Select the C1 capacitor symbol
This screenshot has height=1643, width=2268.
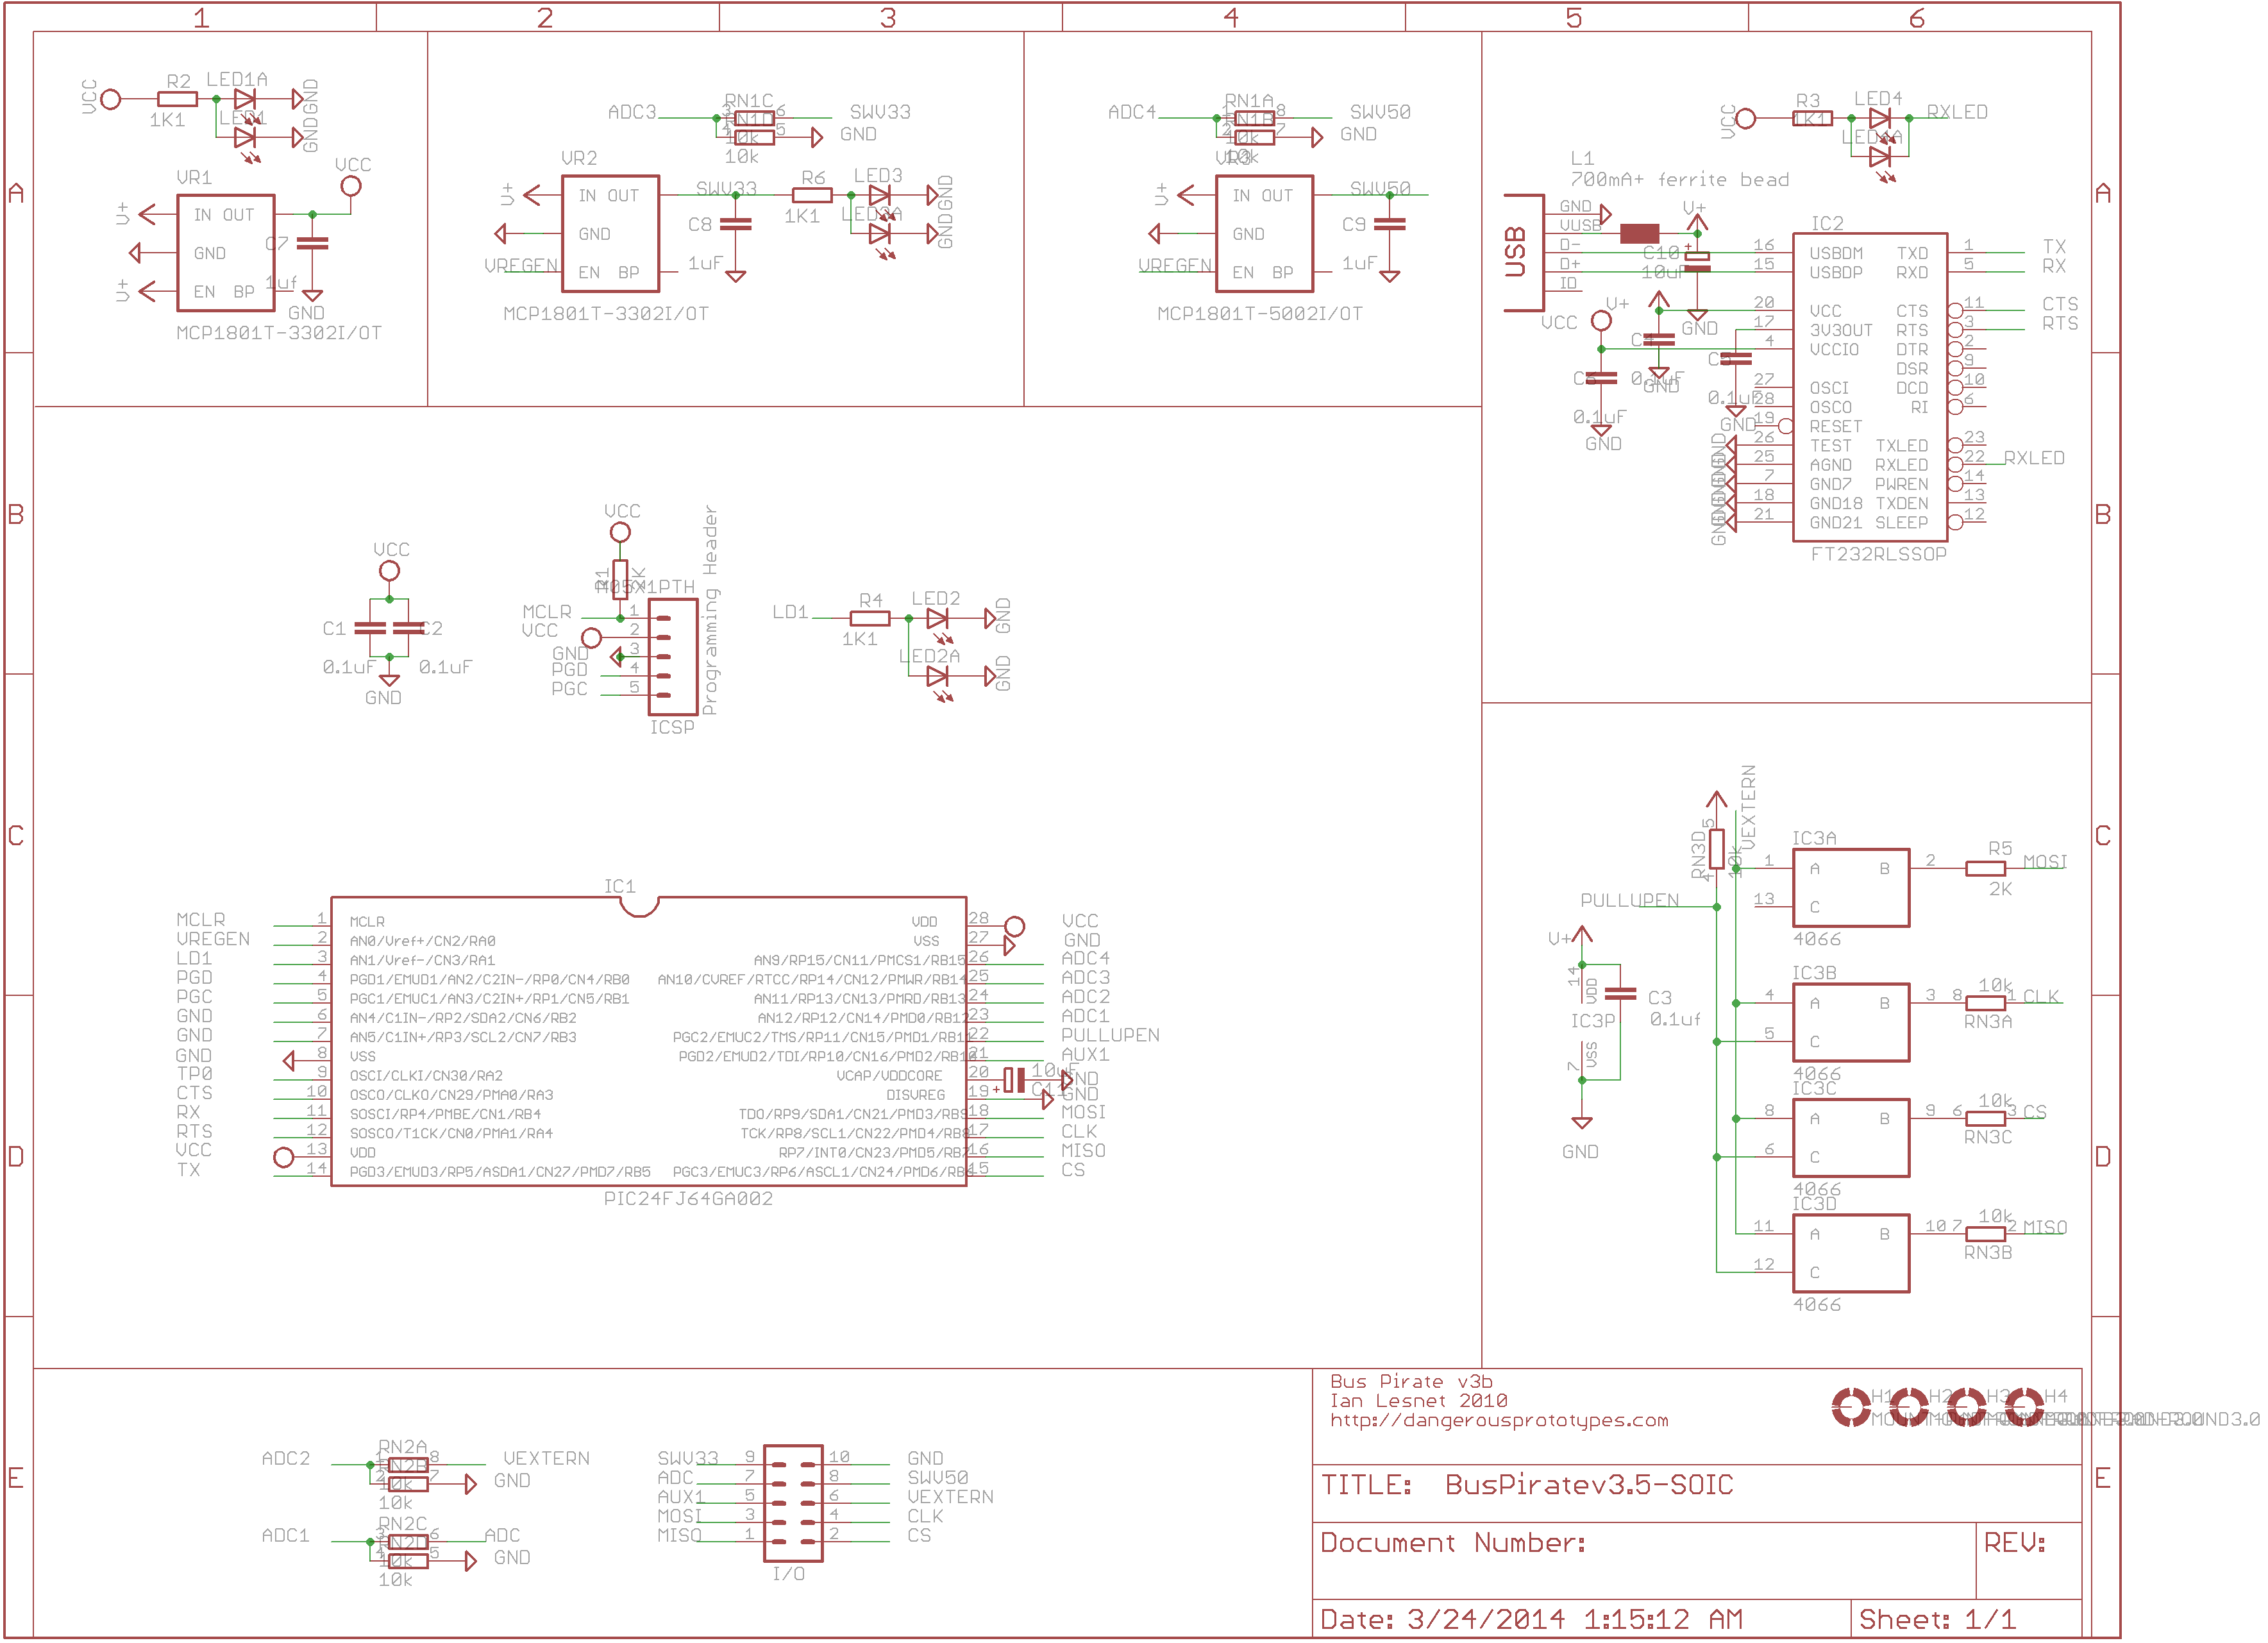pos(369,628)
